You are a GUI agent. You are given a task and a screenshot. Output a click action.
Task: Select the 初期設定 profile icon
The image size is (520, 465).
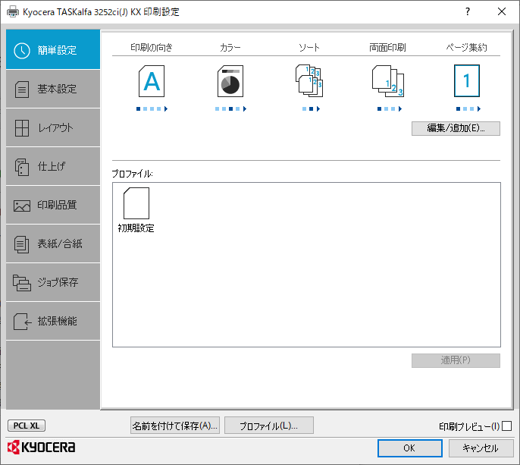pos(136,203)
